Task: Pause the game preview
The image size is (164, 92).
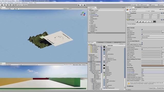Action: pyautogui.click(x=82, y=5)
